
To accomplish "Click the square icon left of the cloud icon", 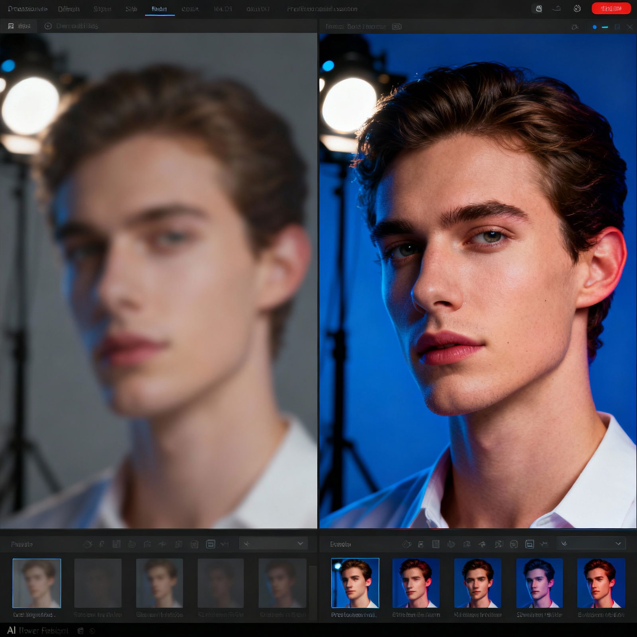I will click(x=539, y=8).
